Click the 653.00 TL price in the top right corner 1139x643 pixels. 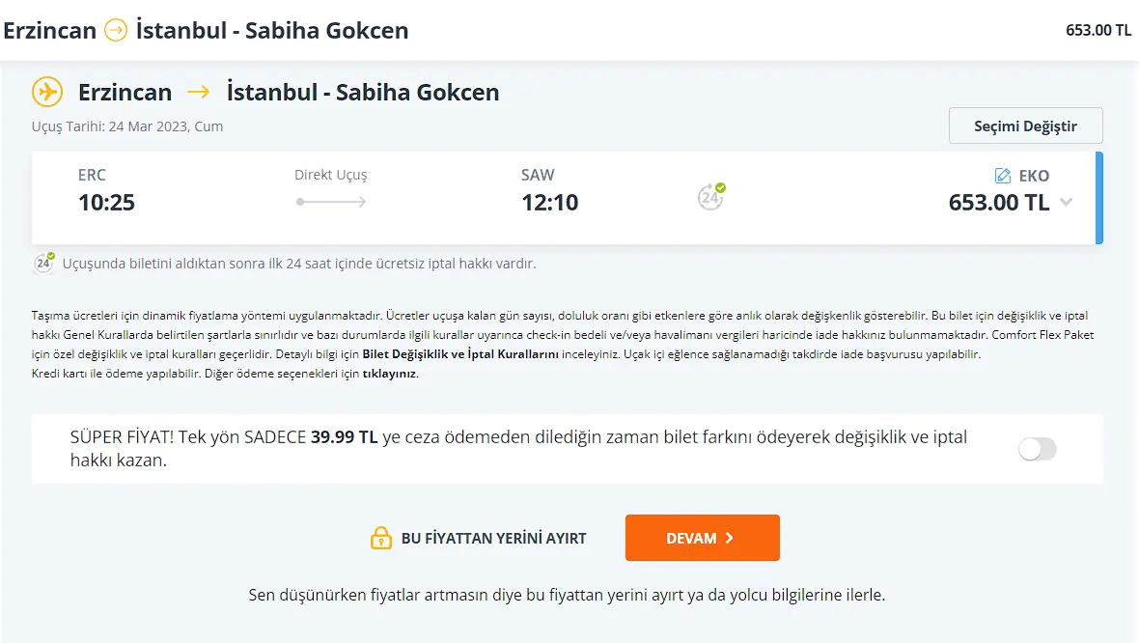(1097, 30)
